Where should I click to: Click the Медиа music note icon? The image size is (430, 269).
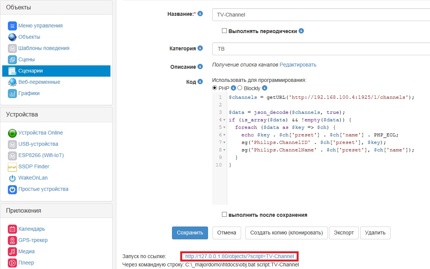click(12, 252)
